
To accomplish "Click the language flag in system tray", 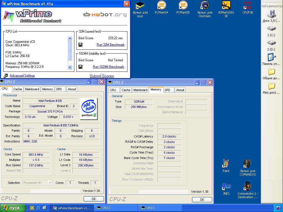I will [278, 208].
